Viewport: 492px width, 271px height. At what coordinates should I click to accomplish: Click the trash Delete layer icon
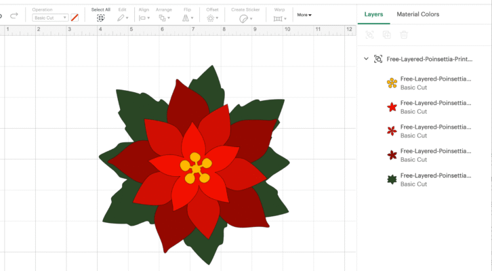coord(404,35)
